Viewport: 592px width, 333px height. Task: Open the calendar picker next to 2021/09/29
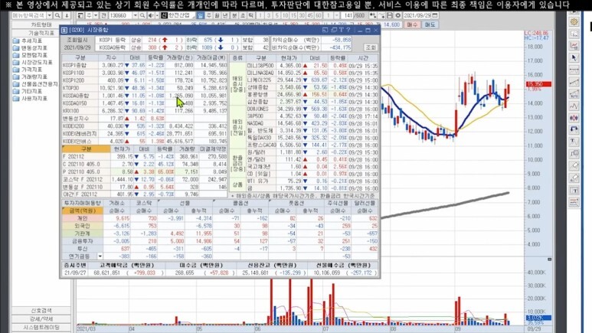click(435, 15)
